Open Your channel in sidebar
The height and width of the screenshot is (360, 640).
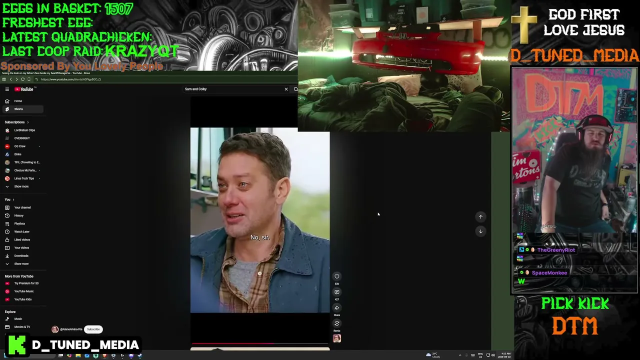tap(22, 207)
